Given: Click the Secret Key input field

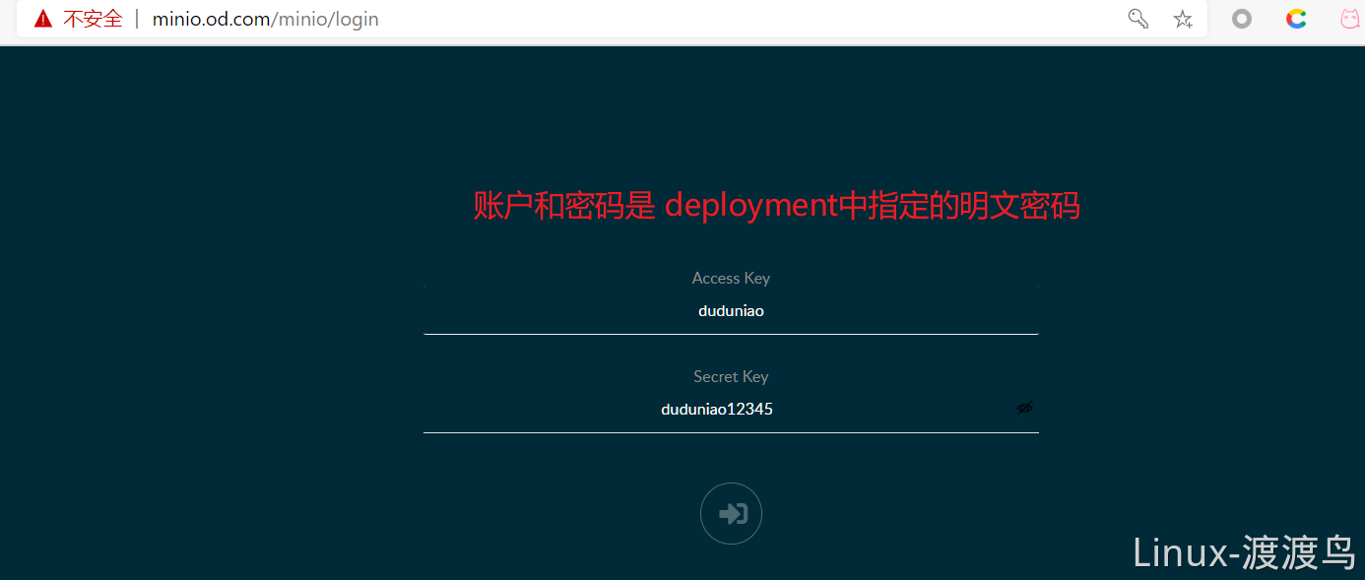Looking at the screenshot, I should 731,410.
